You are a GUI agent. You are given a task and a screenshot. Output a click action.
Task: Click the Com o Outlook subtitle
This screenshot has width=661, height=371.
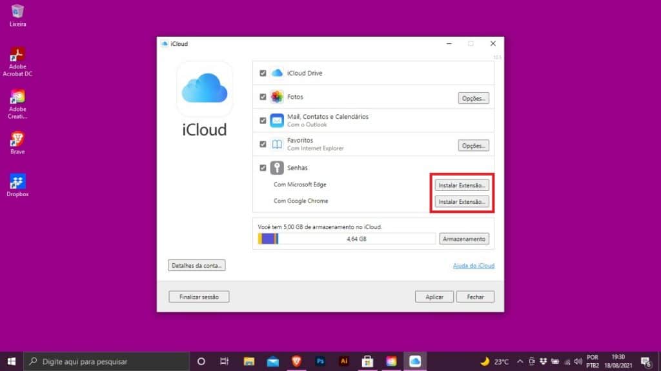[307, 125]
